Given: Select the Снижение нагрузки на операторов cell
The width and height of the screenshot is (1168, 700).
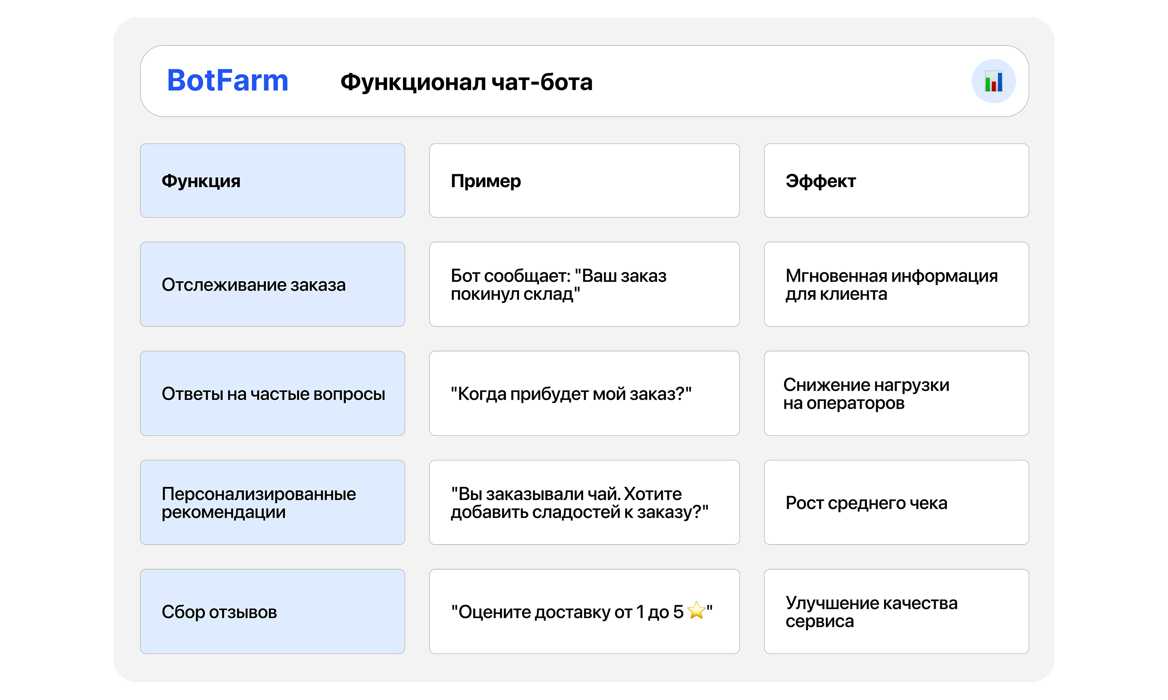Looking at the screenshot, I should [895, 394].
